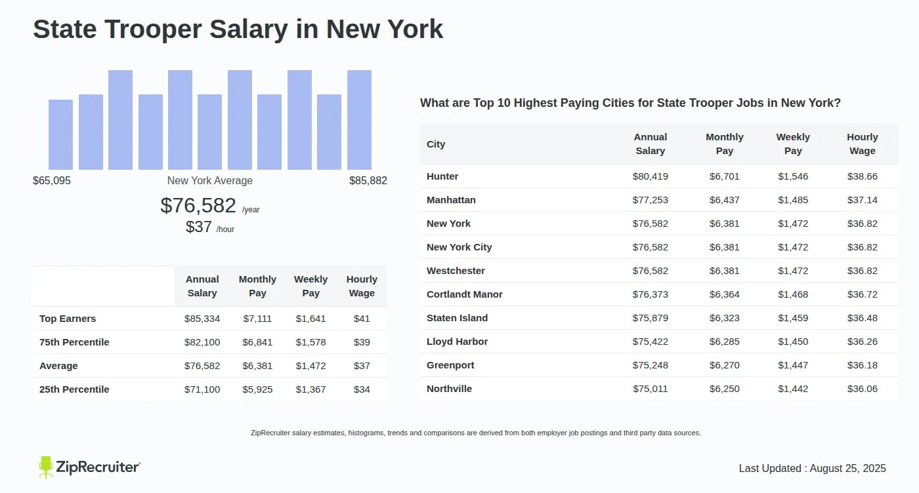
Task: Click 25th Percentile hourly wage $34
Action: (362, 389)
